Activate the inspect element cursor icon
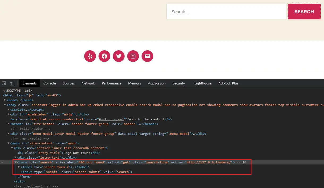 [x=4, y=83]
